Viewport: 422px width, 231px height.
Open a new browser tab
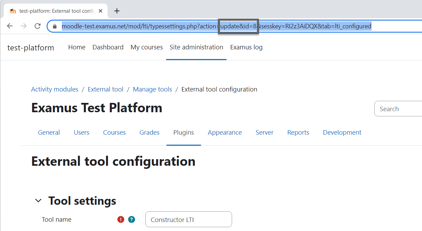pos(117,11)
